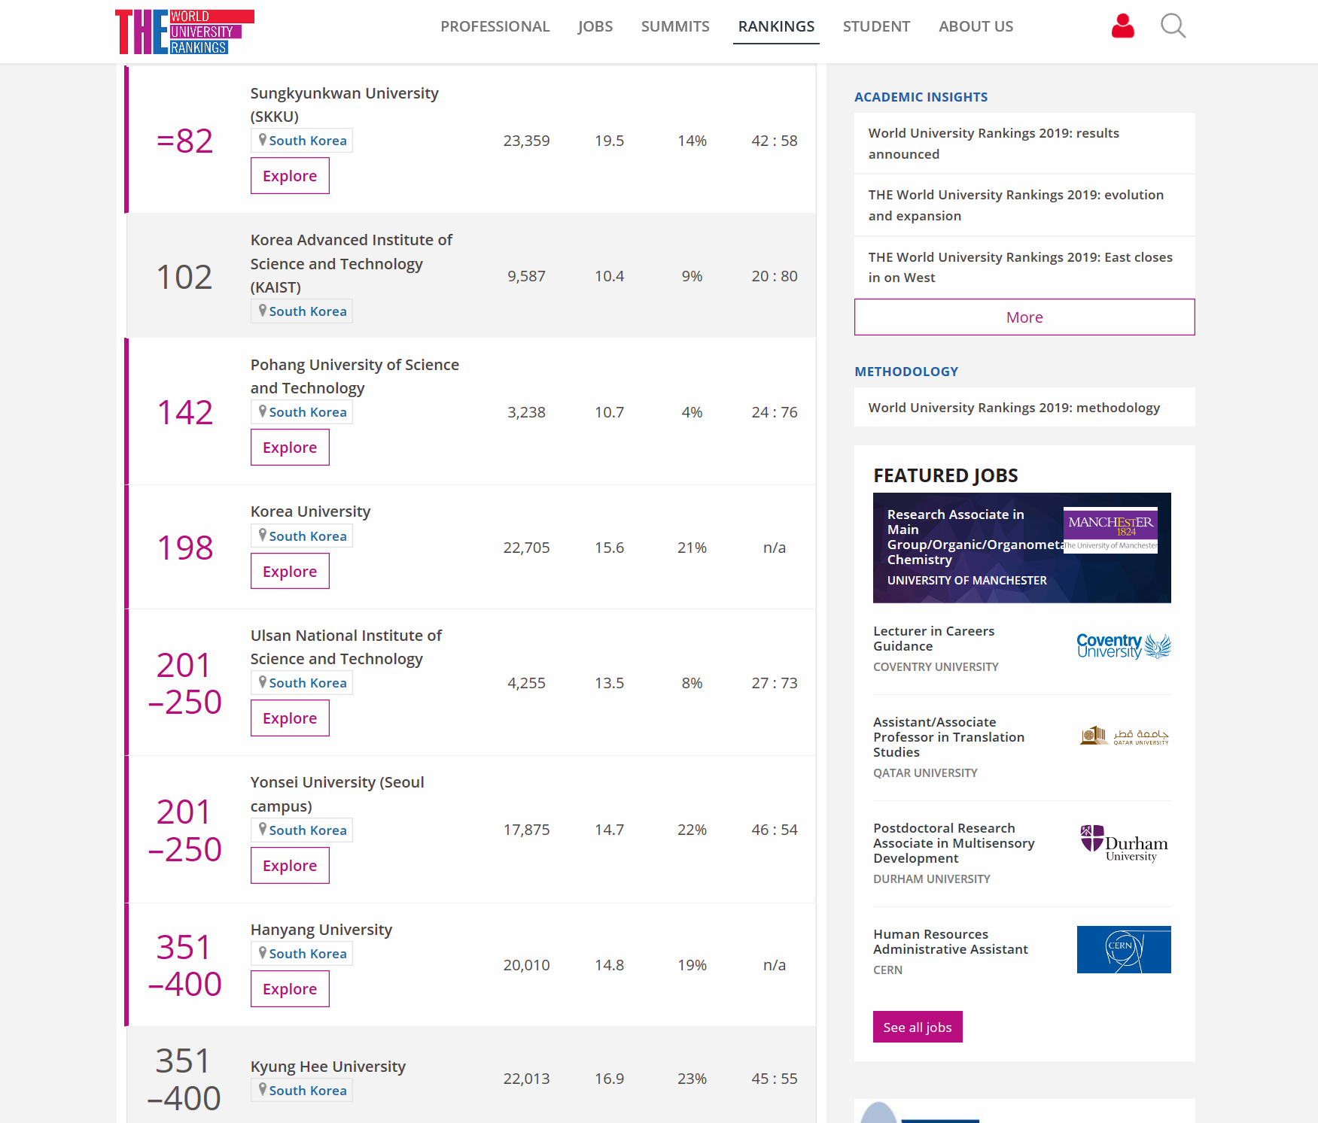Click South Korea tag under KAIST
The width and height of the screenshot is (1318, 1123).
coord(302,311)
